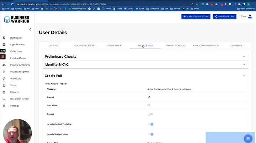Collapse the Credit Pull section
Image resolution: width=256 pixels, height=143 pixels.
(244, 76)
